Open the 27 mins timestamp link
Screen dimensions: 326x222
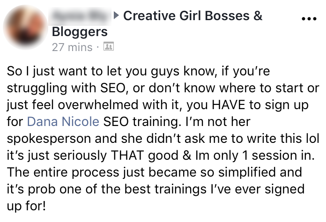pyautogui.click(x=72, y=47)
